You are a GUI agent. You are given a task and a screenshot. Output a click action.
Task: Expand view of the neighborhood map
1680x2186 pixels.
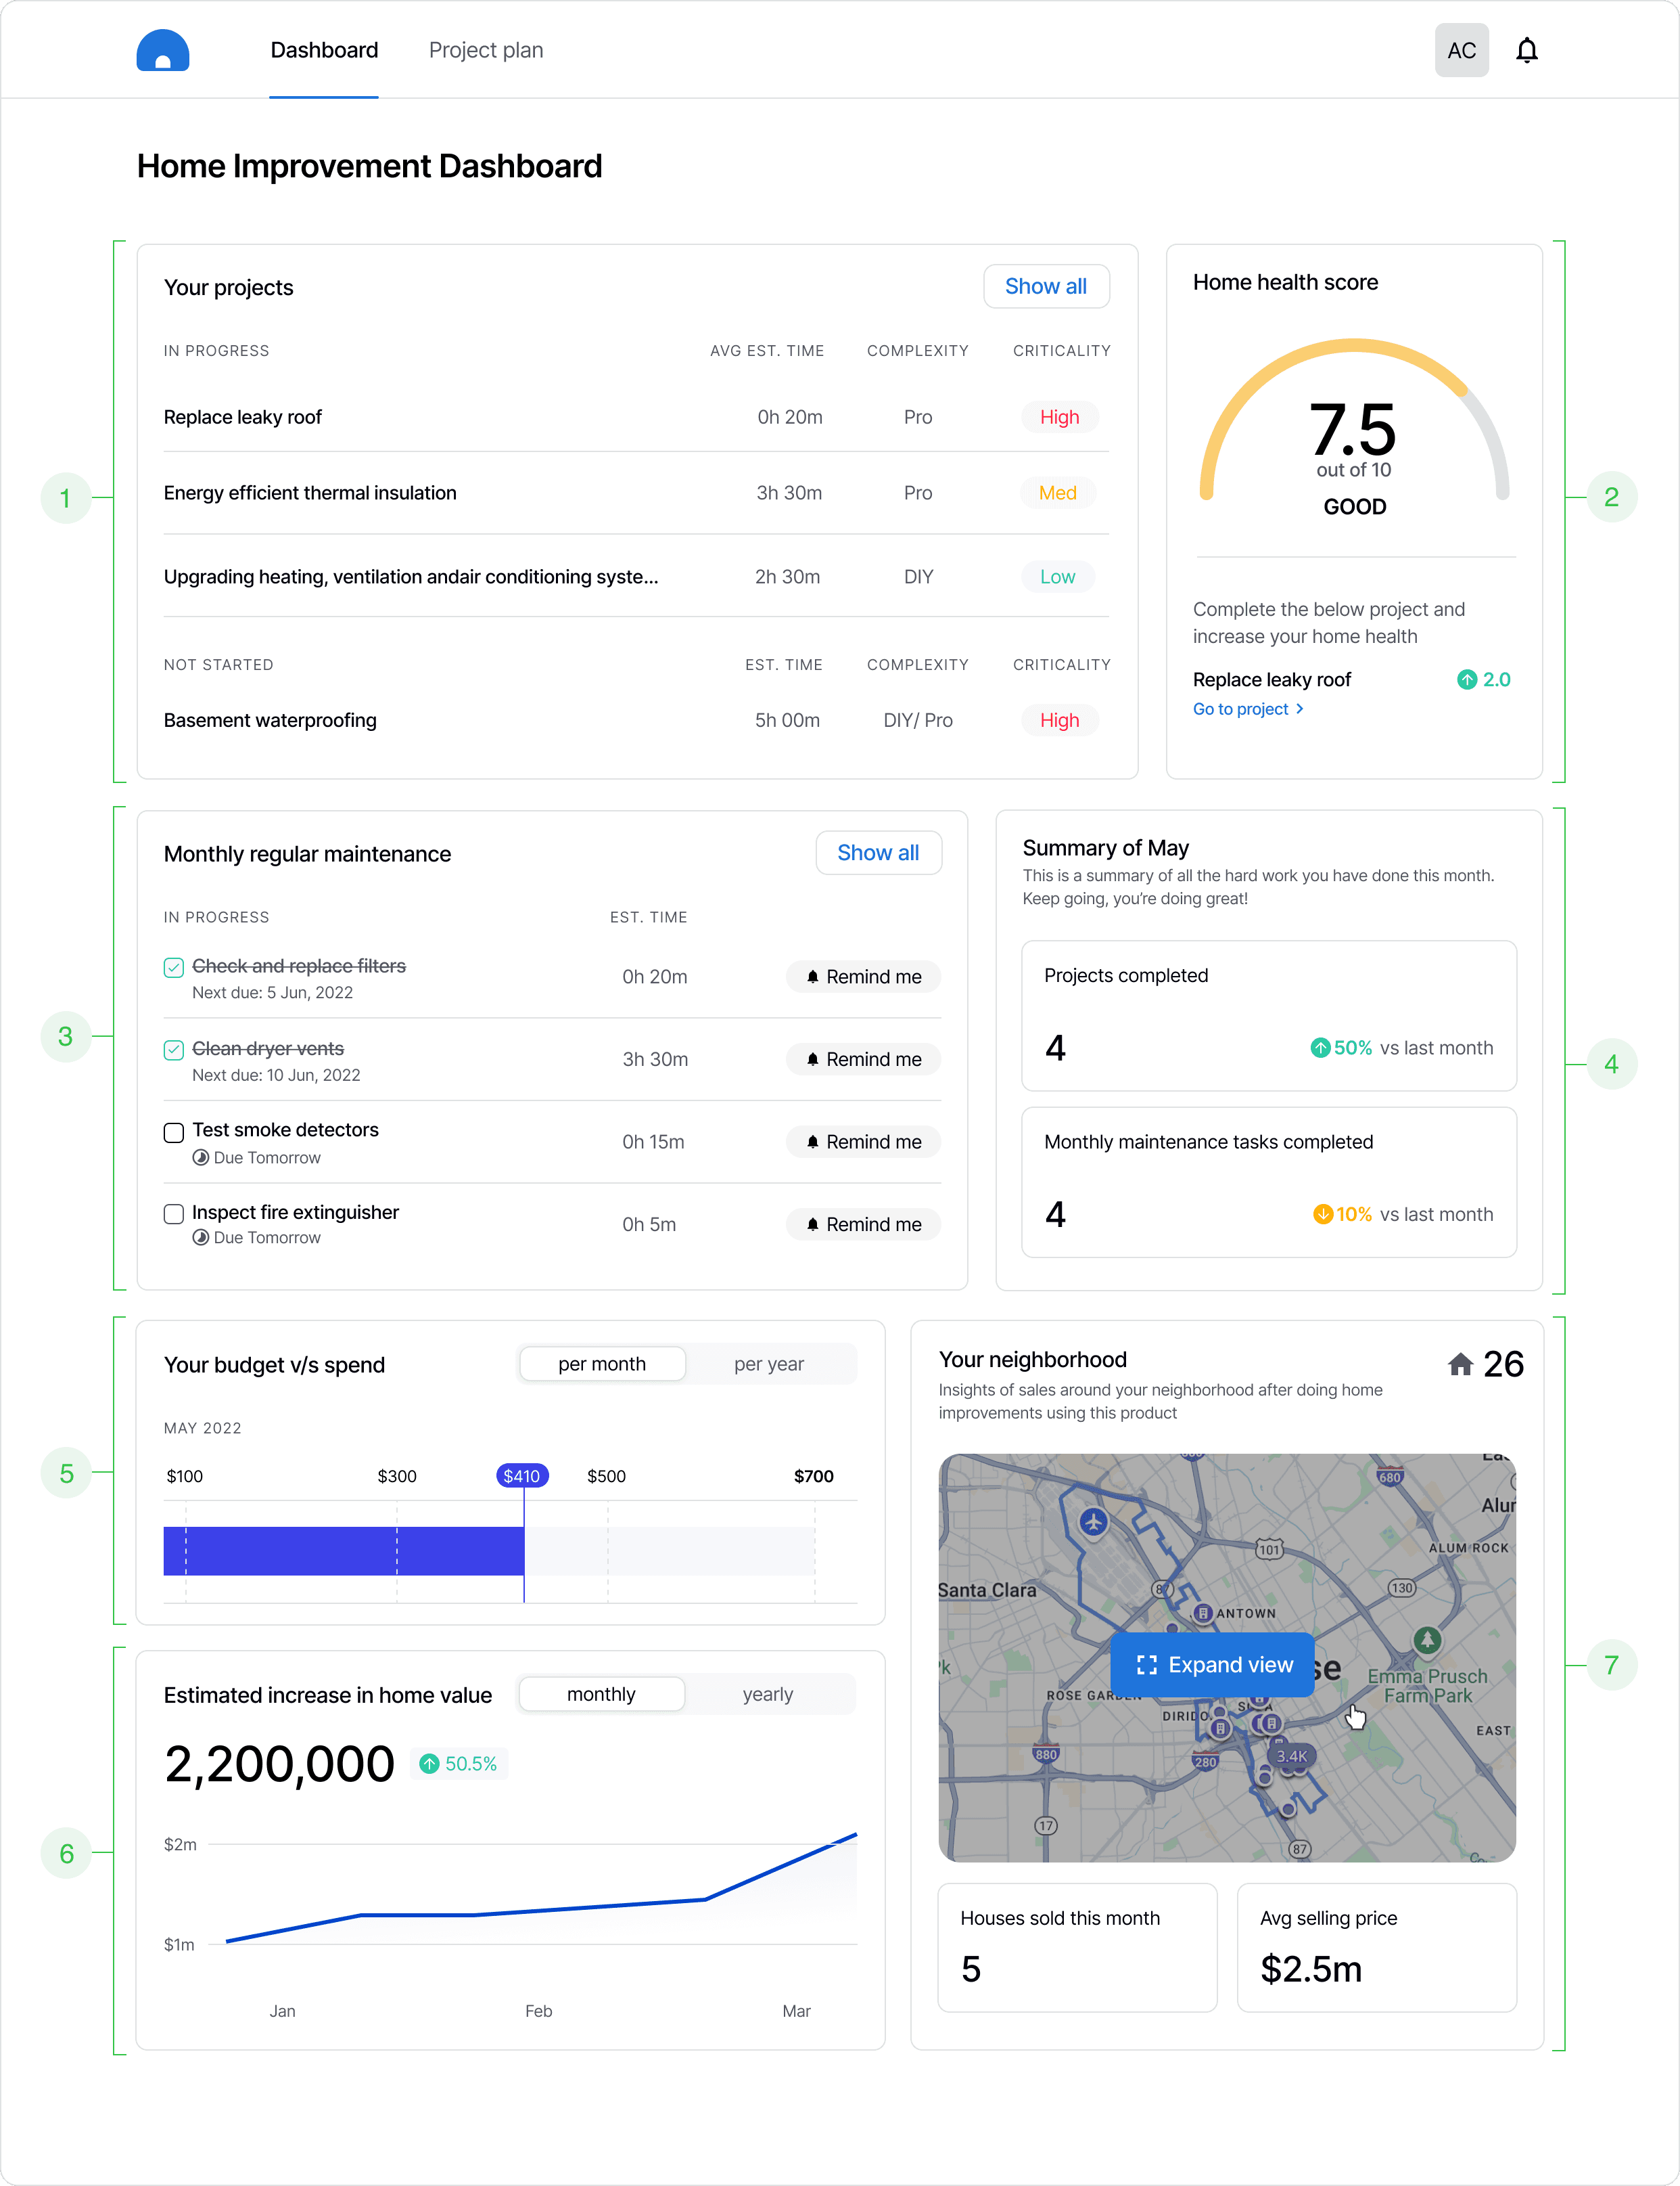tap(1213, 1665)
